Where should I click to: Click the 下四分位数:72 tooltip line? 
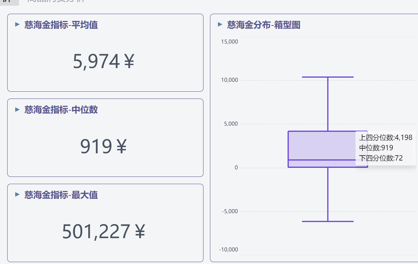[381, 158]
